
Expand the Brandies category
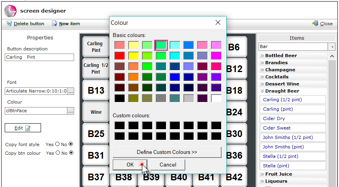pyautogui.click(x=293, y=63)
